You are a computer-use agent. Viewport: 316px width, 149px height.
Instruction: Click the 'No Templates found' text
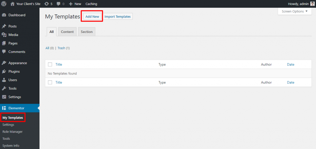point(62,74)
